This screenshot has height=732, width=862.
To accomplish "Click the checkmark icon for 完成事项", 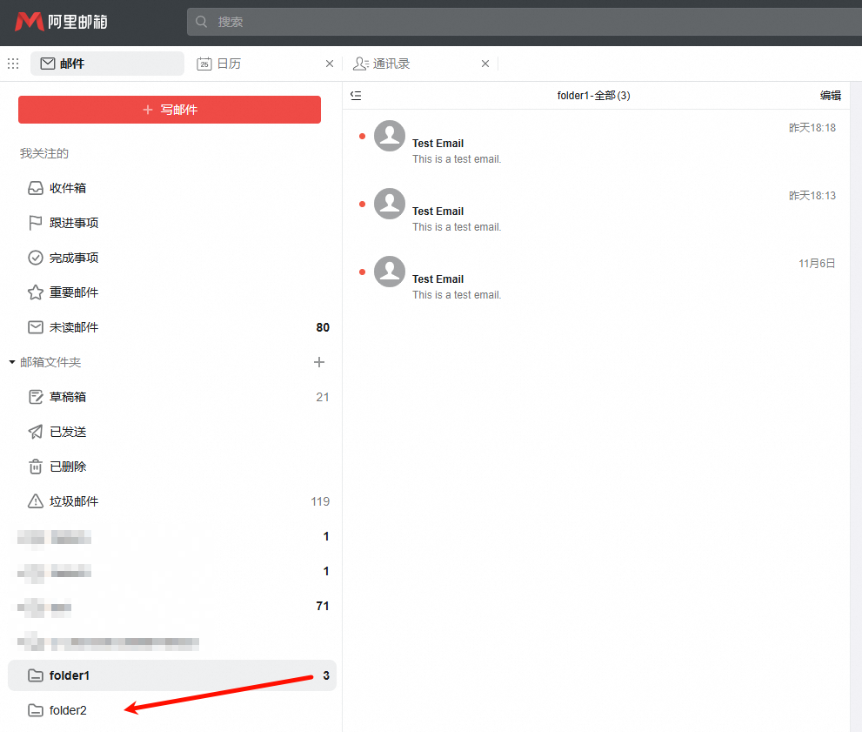I will [35, 258].
